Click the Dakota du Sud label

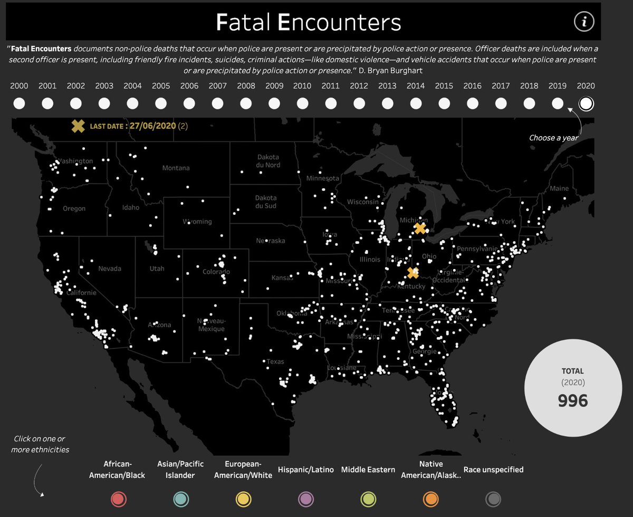[266, 202]
